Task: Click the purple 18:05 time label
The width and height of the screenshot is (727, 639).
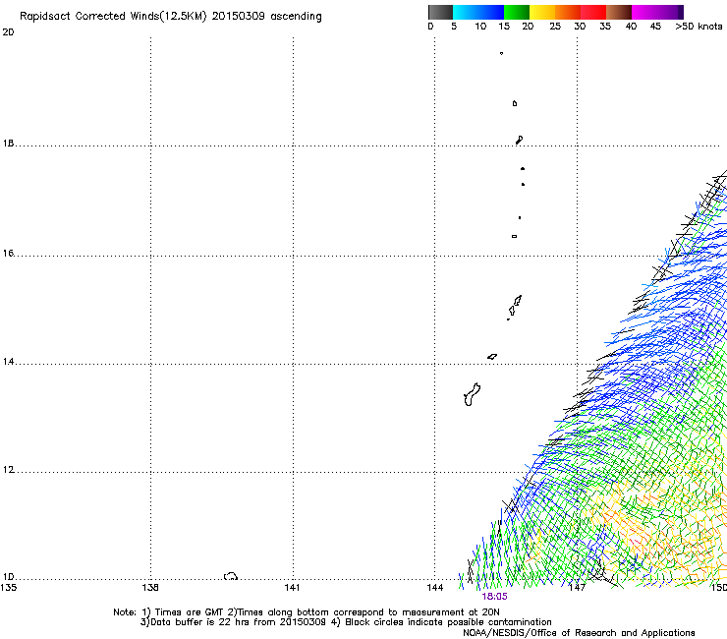Action: click(x=494, y=597)
